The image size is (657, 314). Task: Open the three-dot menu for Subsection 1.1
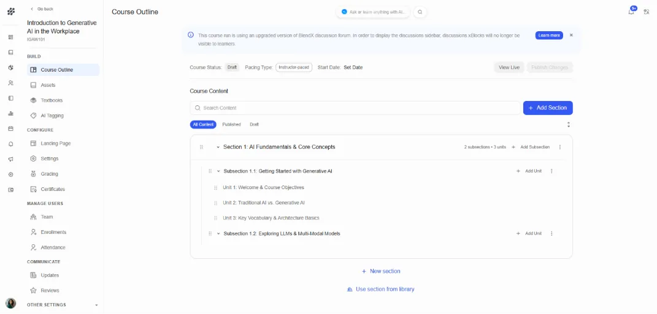coord(551,171)
